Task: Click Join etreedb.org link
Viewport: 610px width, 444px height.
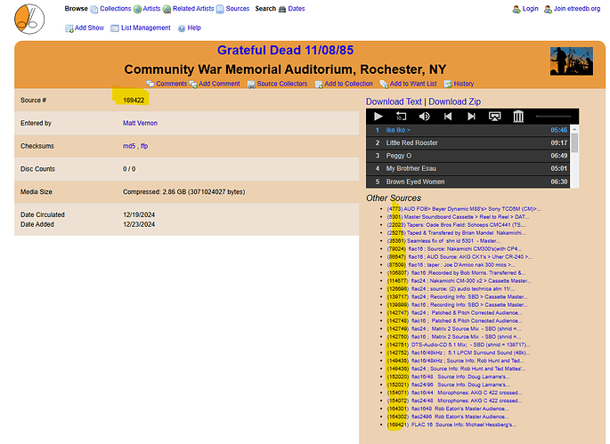Action: [x=577, y=9]
